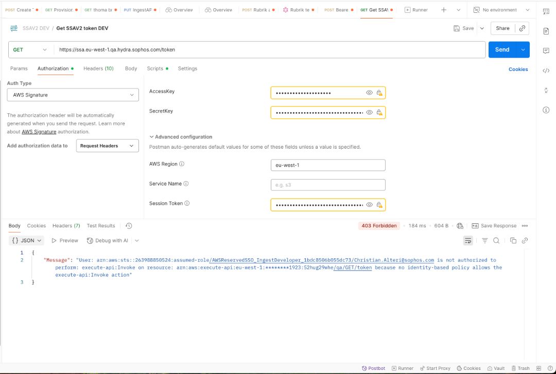This screenshot has width=556, height=374.
Task: Toggle word wrap in response viewer
Action: (468, 241)
